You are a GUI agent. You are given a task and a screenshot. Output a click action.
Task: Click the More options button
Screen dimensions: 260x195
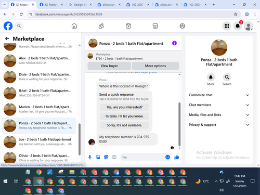[x=155, y=66]
